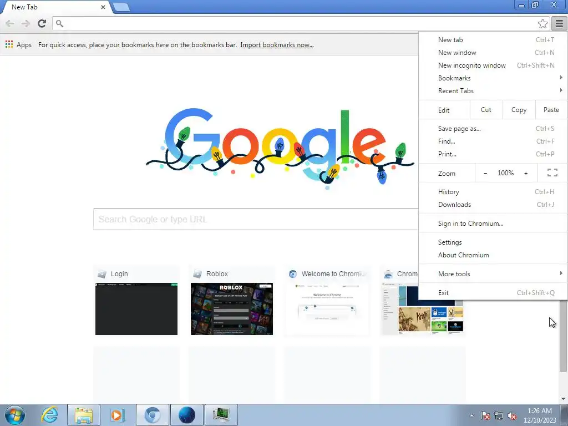
Task: Launch Internet Explorer from the taskbar
Action: click(49, 415)
